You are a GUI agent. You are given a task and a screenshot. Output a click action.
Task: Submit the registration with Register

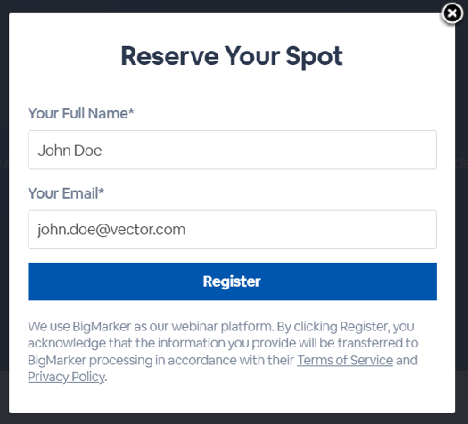(x=232, y=281)
